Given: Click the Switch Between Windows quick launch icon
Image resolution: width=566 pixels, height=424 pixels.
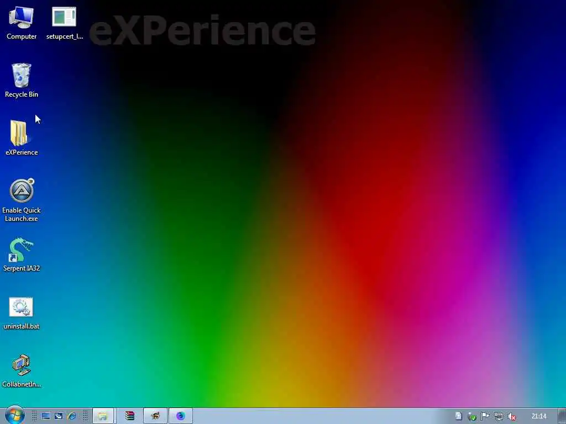Looking at the screenshot, I should point(59,416).
